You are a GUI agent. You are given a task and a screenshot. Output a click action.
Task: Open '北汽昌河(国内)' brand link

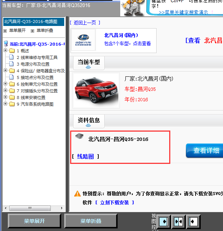121,35
